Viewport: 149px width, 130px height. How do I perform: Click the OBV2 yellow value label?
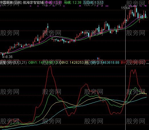coord(74,63)
